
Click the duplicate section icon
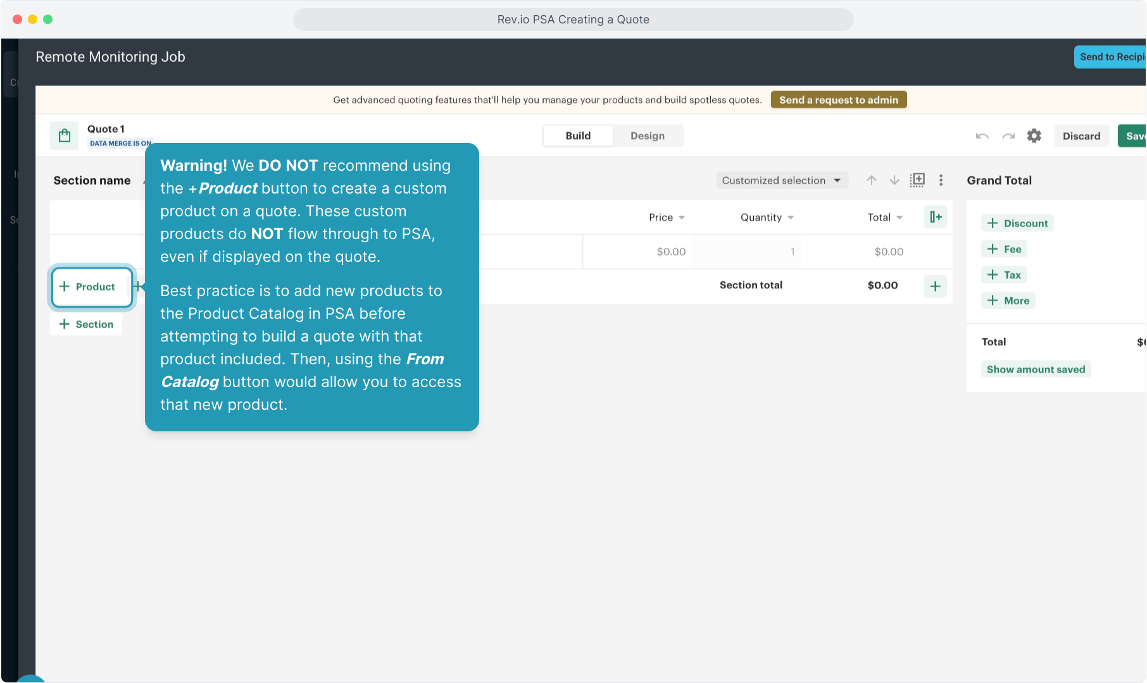(x=917, y=180)
